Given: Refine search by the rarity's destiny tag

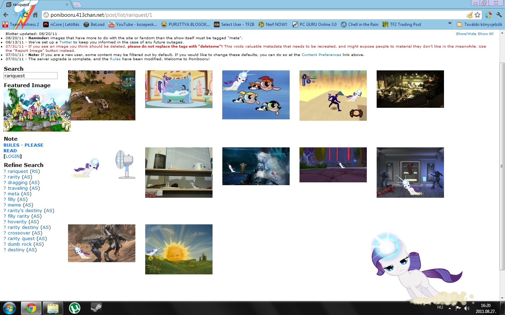Looking at the screenshot, I should point(25,210).
